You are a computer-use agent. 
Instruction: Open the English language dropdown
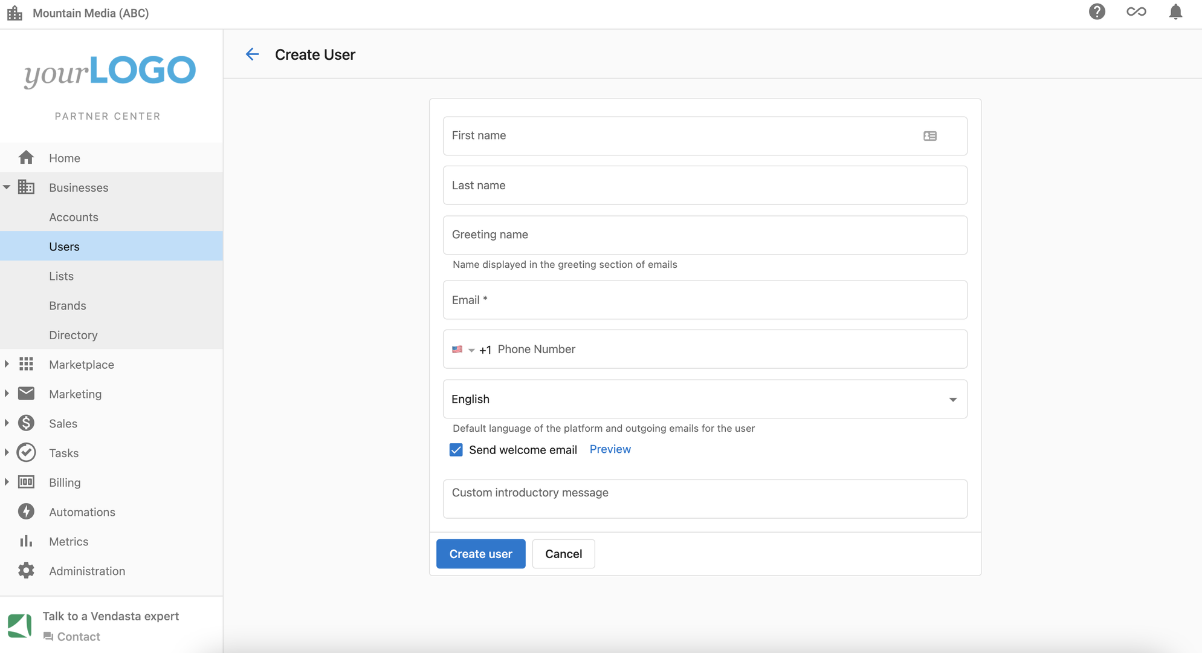[705, 399]
